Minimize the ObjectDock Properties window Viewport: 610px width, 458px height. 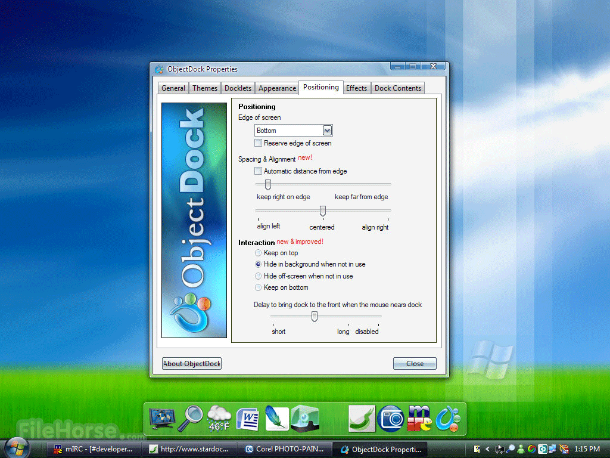[397, 67]
